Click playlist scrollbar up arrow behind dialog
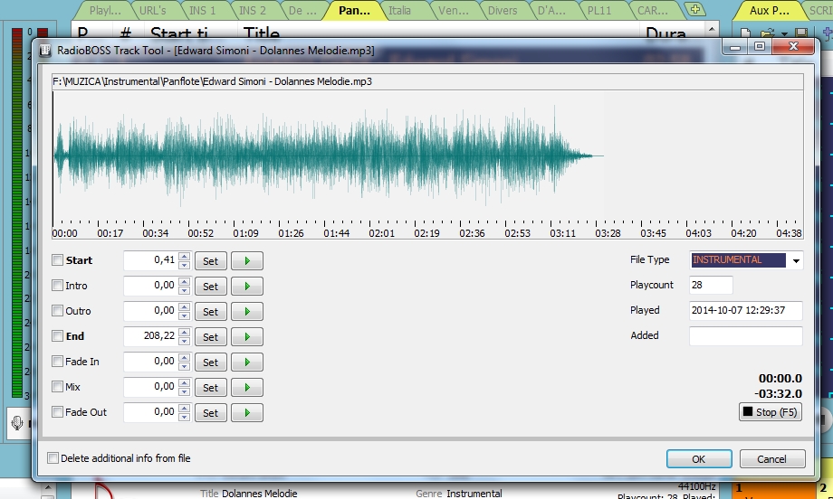Viewport: 833px width, 499px height. 712,29
